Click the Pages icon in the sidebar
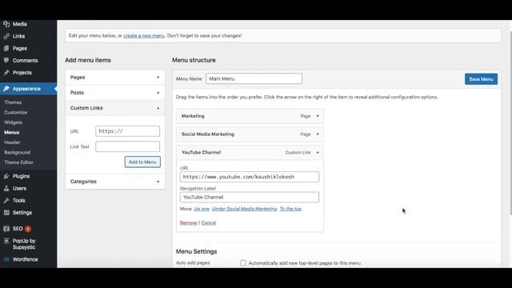 pos(6,48)
